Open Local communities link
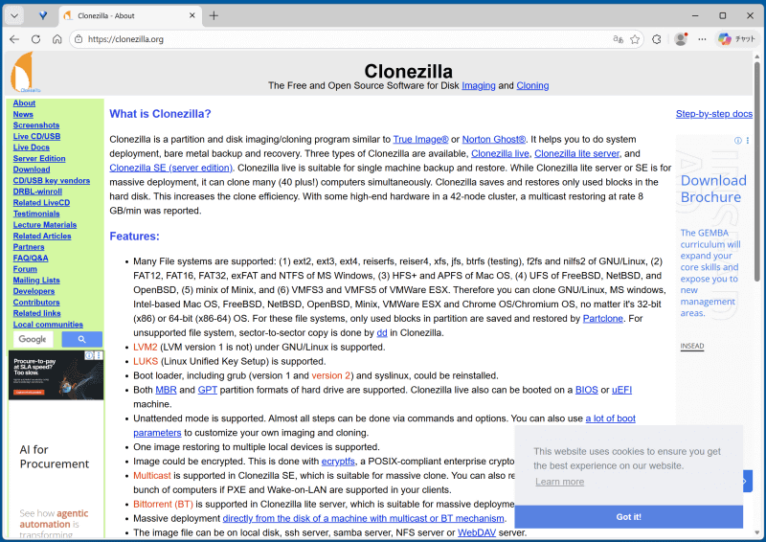The height and width of the screenshot is (542, 766). pos(48,324)
